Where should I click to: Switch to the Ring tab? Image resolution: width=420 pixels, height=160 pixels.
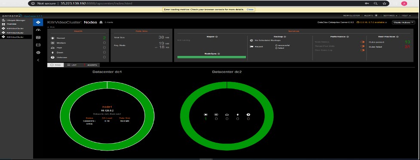pos(55,65)
